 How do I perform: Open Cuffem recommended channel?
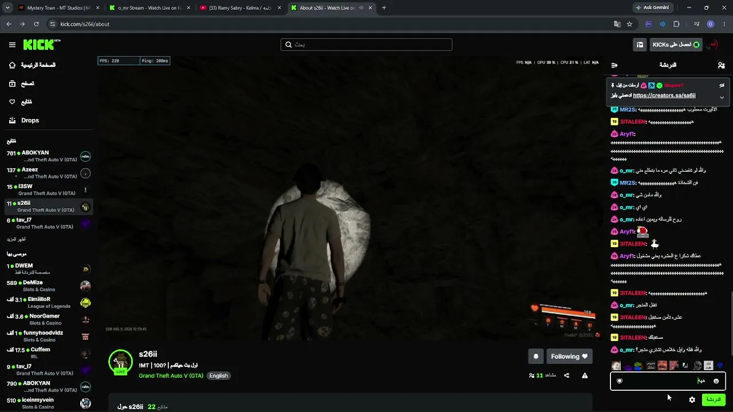tap(48, 352)
